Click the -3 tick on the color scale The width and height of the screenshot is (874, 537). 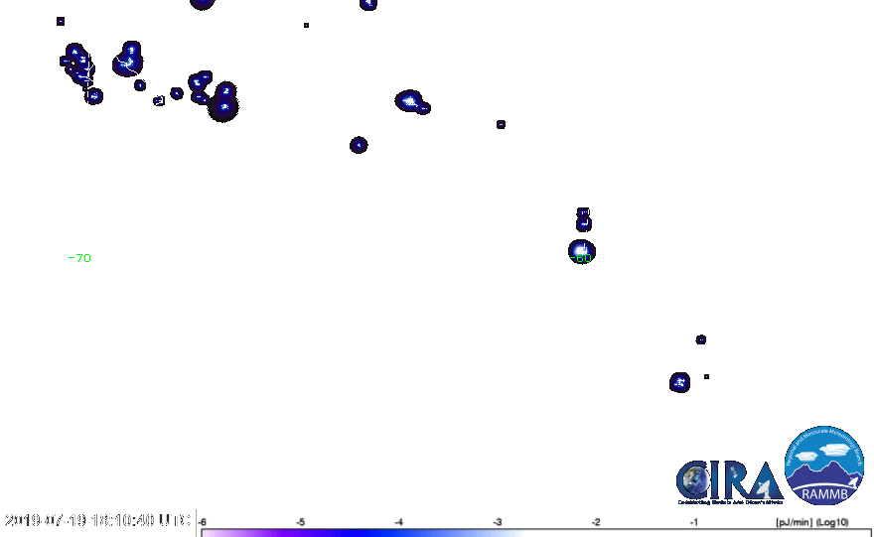(497, 521)
